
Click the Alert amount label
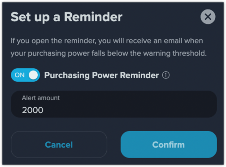point(41,98)
